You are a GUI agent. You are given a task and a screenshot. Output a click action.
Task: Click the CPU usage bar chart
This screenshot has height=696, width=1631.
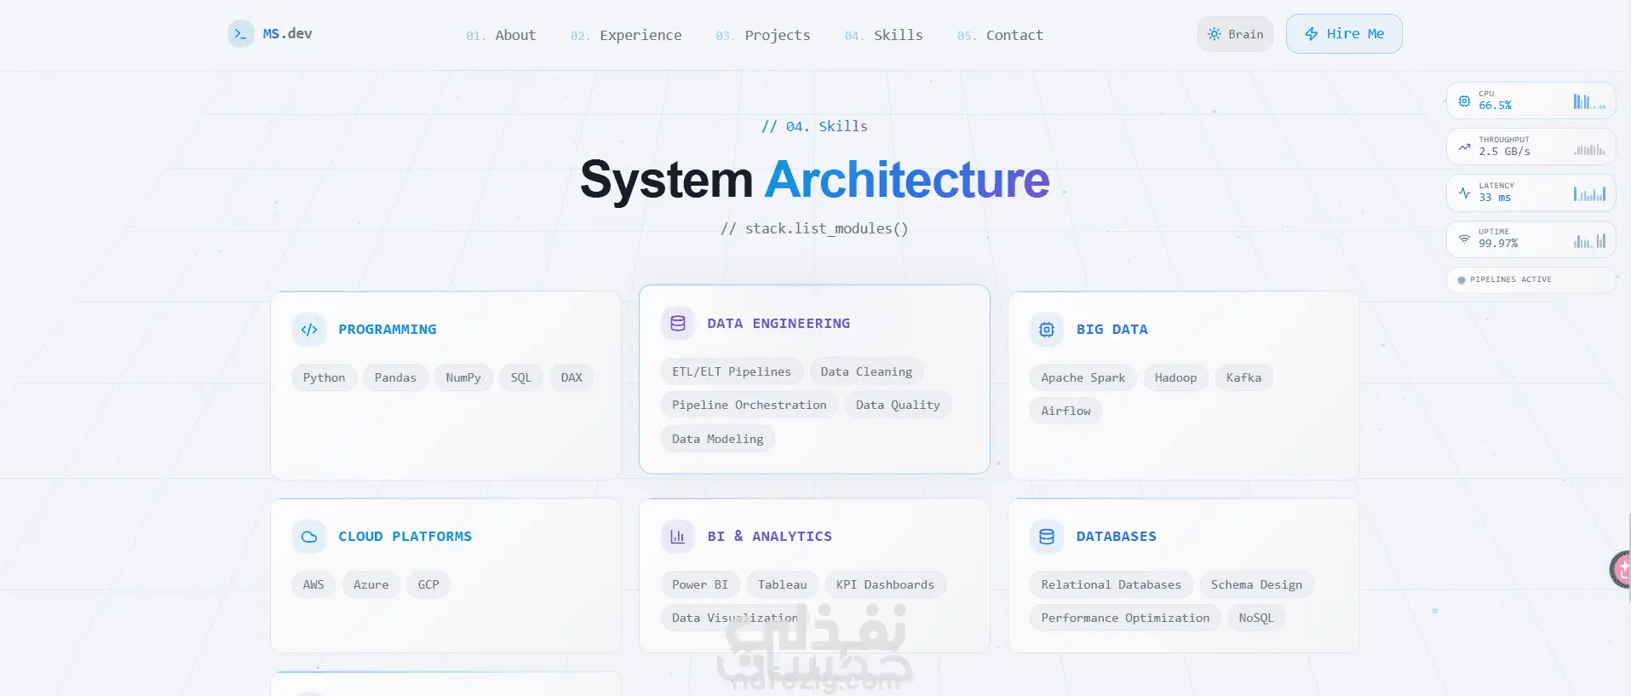(x=1589, y=101)
